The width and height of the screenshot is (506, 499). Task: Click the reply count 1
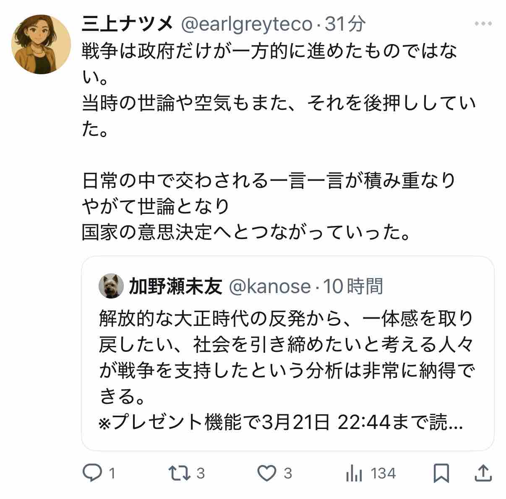(112, 474)
